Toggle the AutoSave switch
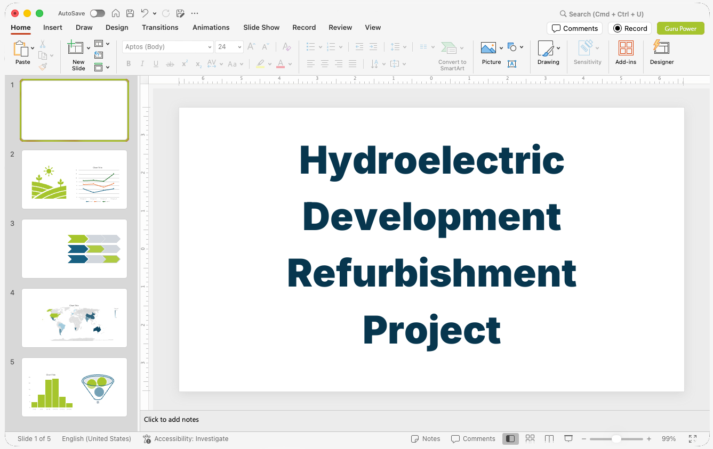Screen dimensions: 713x449 pyautogui.click(x=98, y=13)
